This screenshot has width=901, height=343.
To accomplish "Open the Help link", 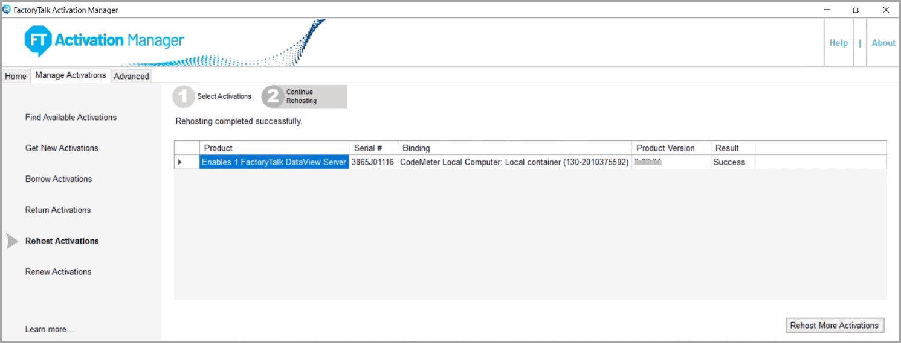I will (x=838, y=43).
